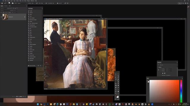Change screen mode at bottom of tools panel
The image size is (190, 106).
click(118, 99)
